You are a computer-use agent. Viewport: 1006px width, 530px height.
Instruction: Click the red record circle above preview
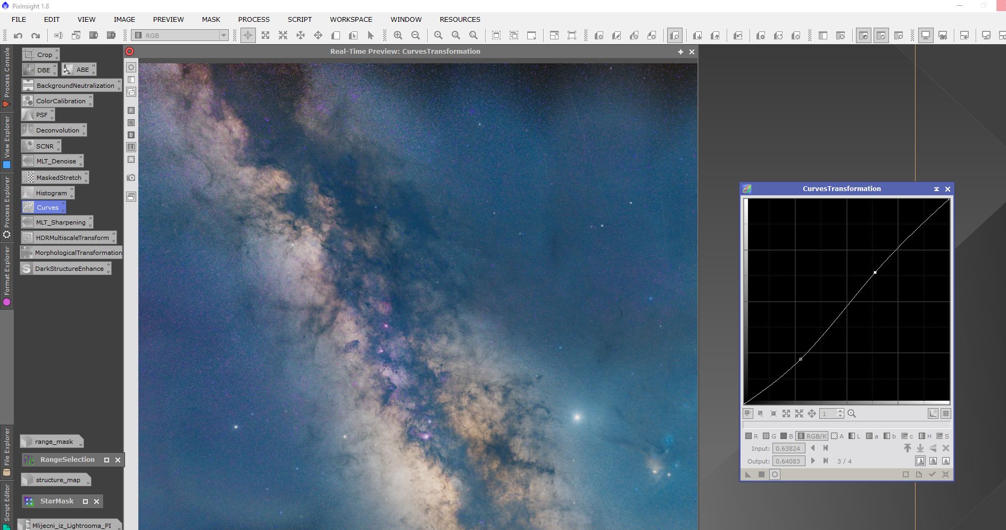point(129,52)
